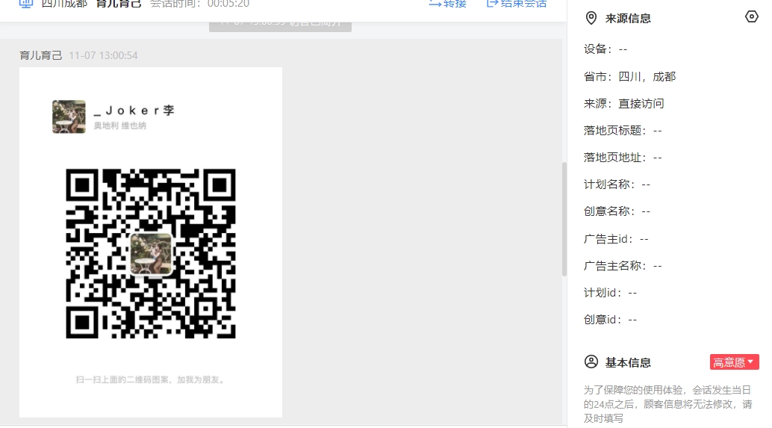This screenshot has width=772, height=428.
Task: Click the 落地页标题 field row
Action: [623, 131]
